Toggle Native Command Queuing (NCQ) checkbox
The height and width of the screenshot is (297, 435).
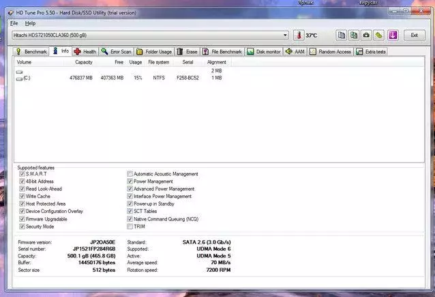pyautogui.click(x=130, y=219)
